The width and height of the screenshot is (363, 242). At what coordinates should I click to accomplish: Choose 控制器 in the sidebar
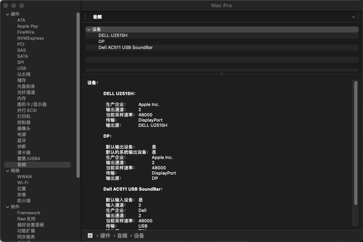point(24,123)
